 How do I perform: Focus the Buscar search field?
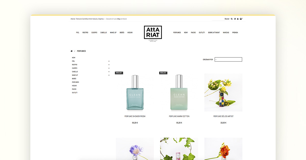(221, 19)
